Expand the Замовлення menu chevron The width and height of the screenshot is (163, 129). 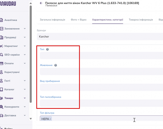coord(25,28)
